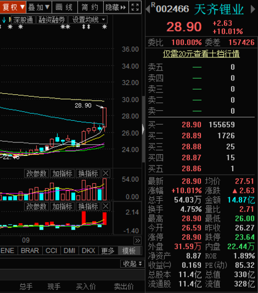Open the 仅需20元查看十档行情 link
Image resolution: width=258 pixels, height=293 pixels.
[201, 54]
